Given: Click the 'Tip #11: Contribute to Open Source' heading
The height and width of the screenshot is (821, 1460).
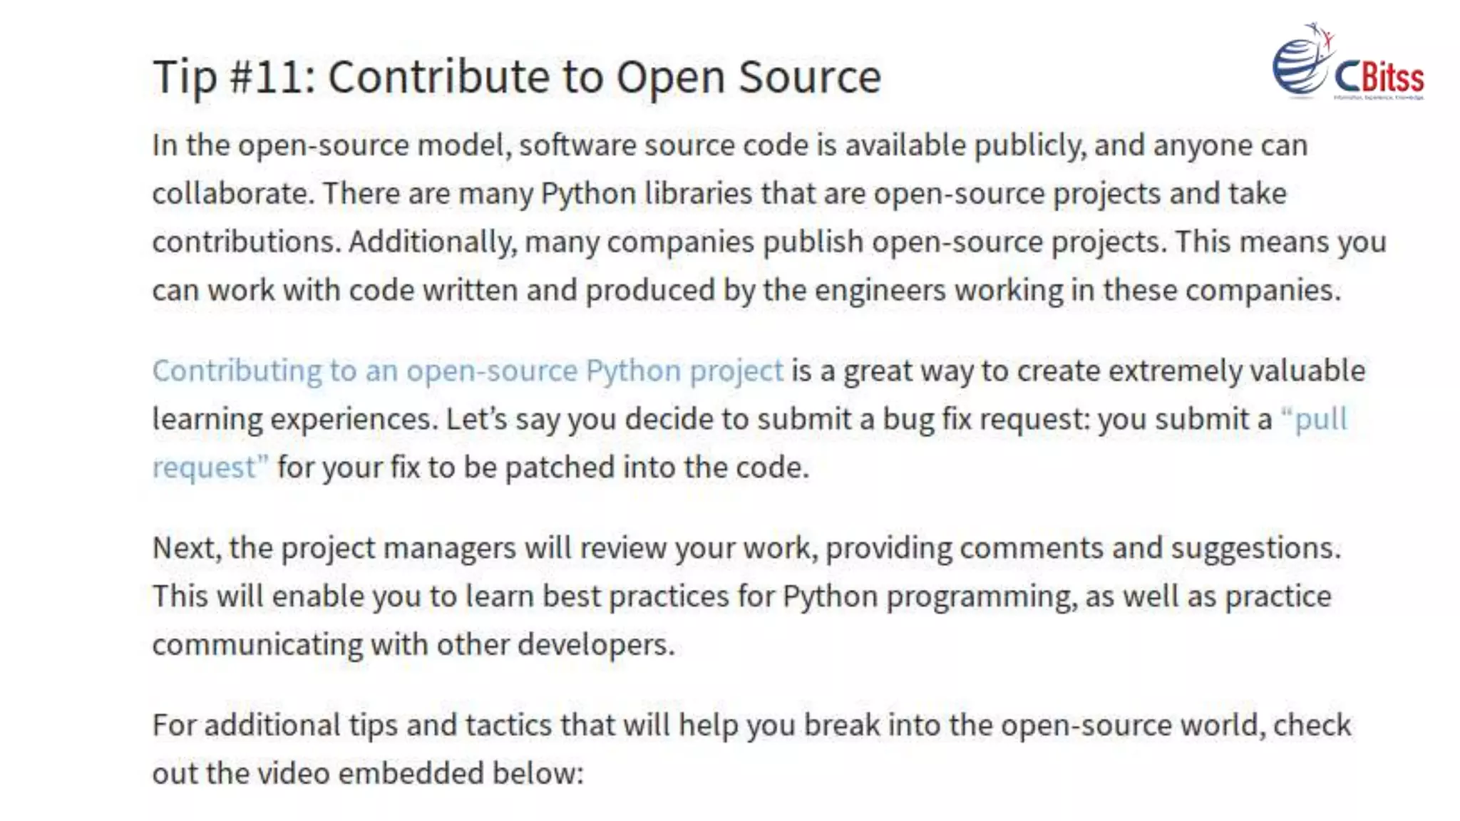Looking at the screenshot, I should (x=517, y=77).
